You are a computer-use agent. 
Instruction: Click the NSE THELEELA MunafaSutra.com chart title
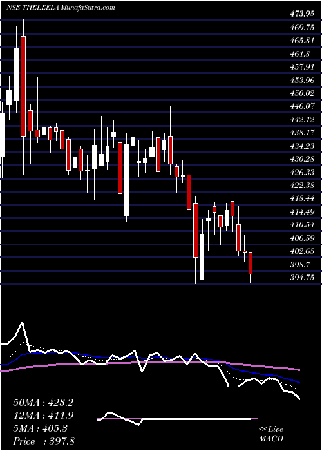[x=61, y=8]
